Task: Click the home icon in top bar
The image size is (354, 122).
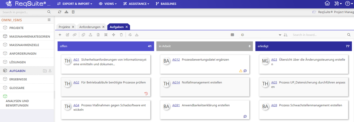Action: pos(327,4)
